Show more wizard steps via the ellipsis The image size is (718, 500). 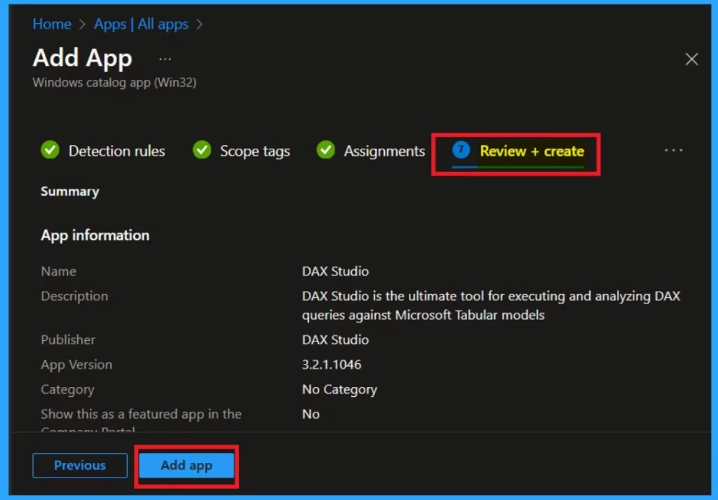[x=674, y=150]
